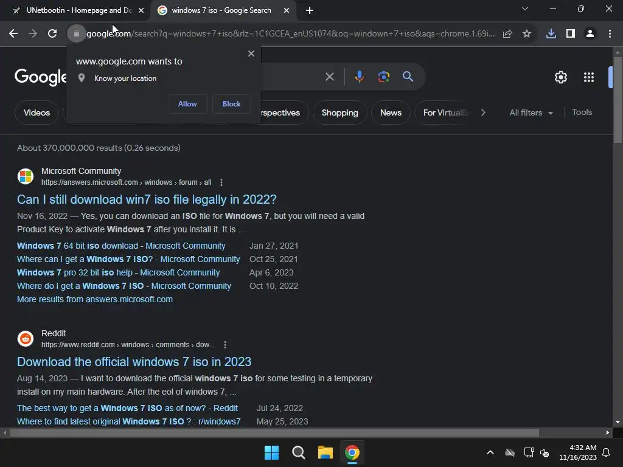The image size is (623, 467).
Task: Toggle the Chrome side panel icon
Action: pos(571,34)
